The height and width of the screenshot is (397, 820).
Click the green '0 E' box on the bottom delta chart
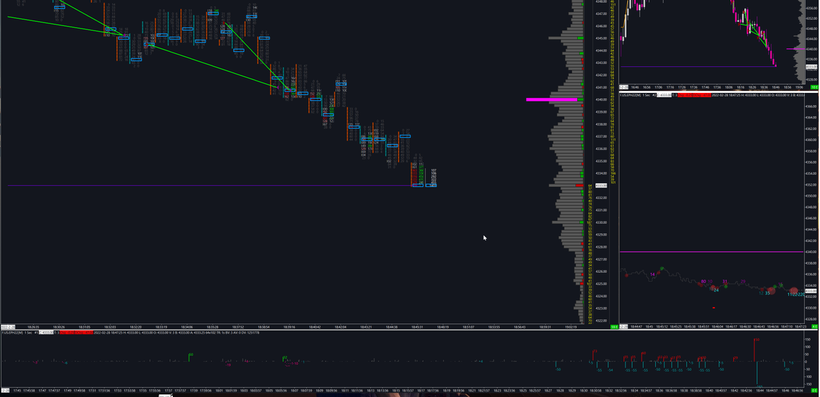click(815, 390)
